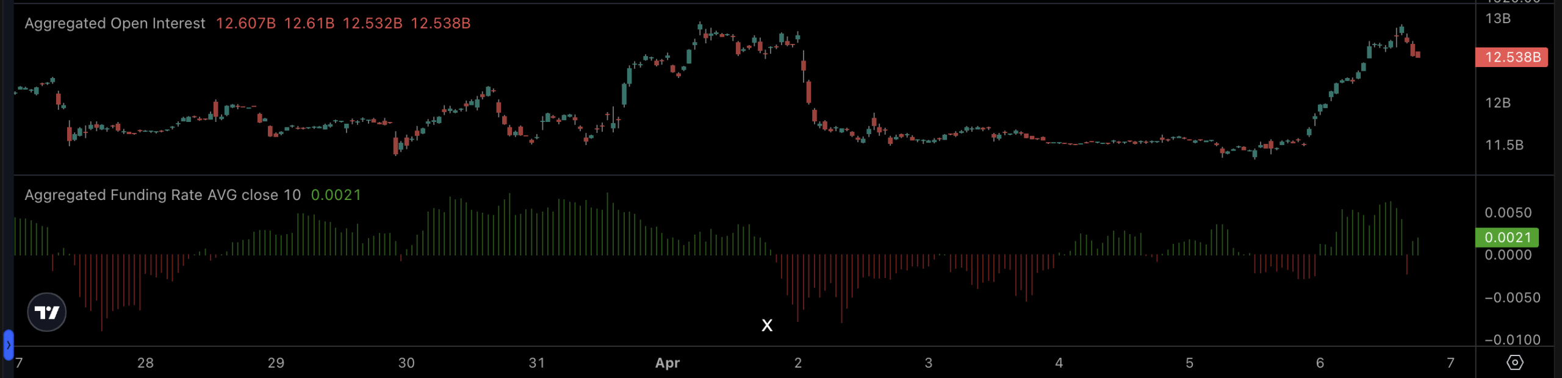Click the Apr label on time axis

668,363
